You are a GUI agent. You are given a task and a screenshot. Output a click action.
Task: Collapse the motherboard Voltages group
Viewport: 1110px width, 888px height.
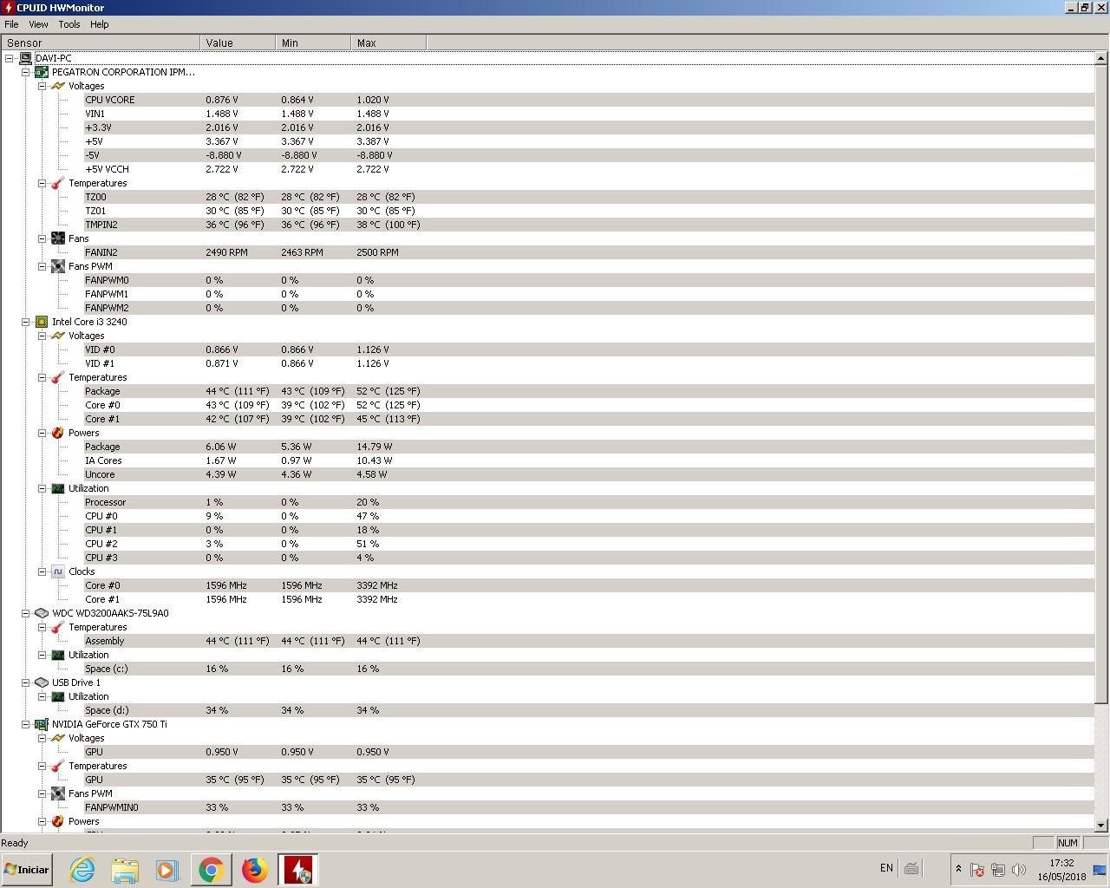[42, 86]
